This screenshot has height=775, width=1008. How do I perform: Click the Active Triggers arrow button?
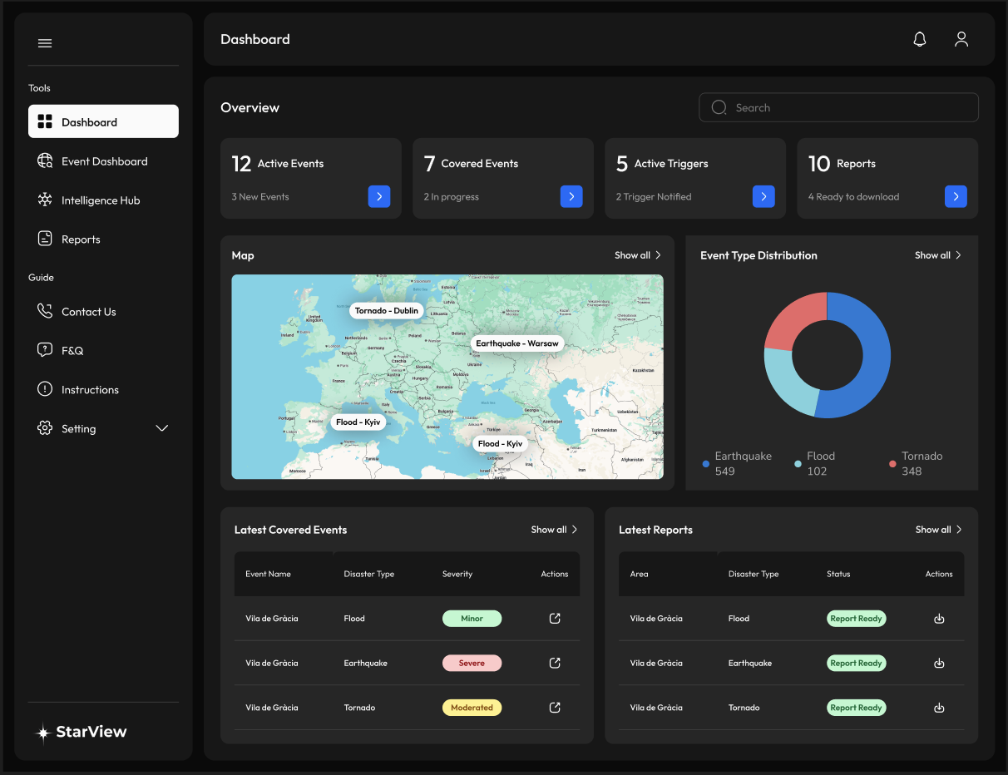coord(763,196)
